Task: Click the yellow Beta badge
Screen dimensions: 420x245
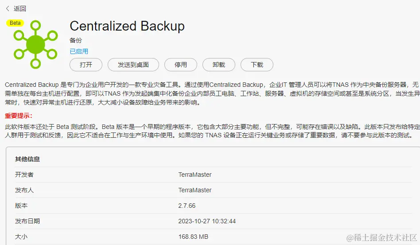Action: click(x=15, y=23)
